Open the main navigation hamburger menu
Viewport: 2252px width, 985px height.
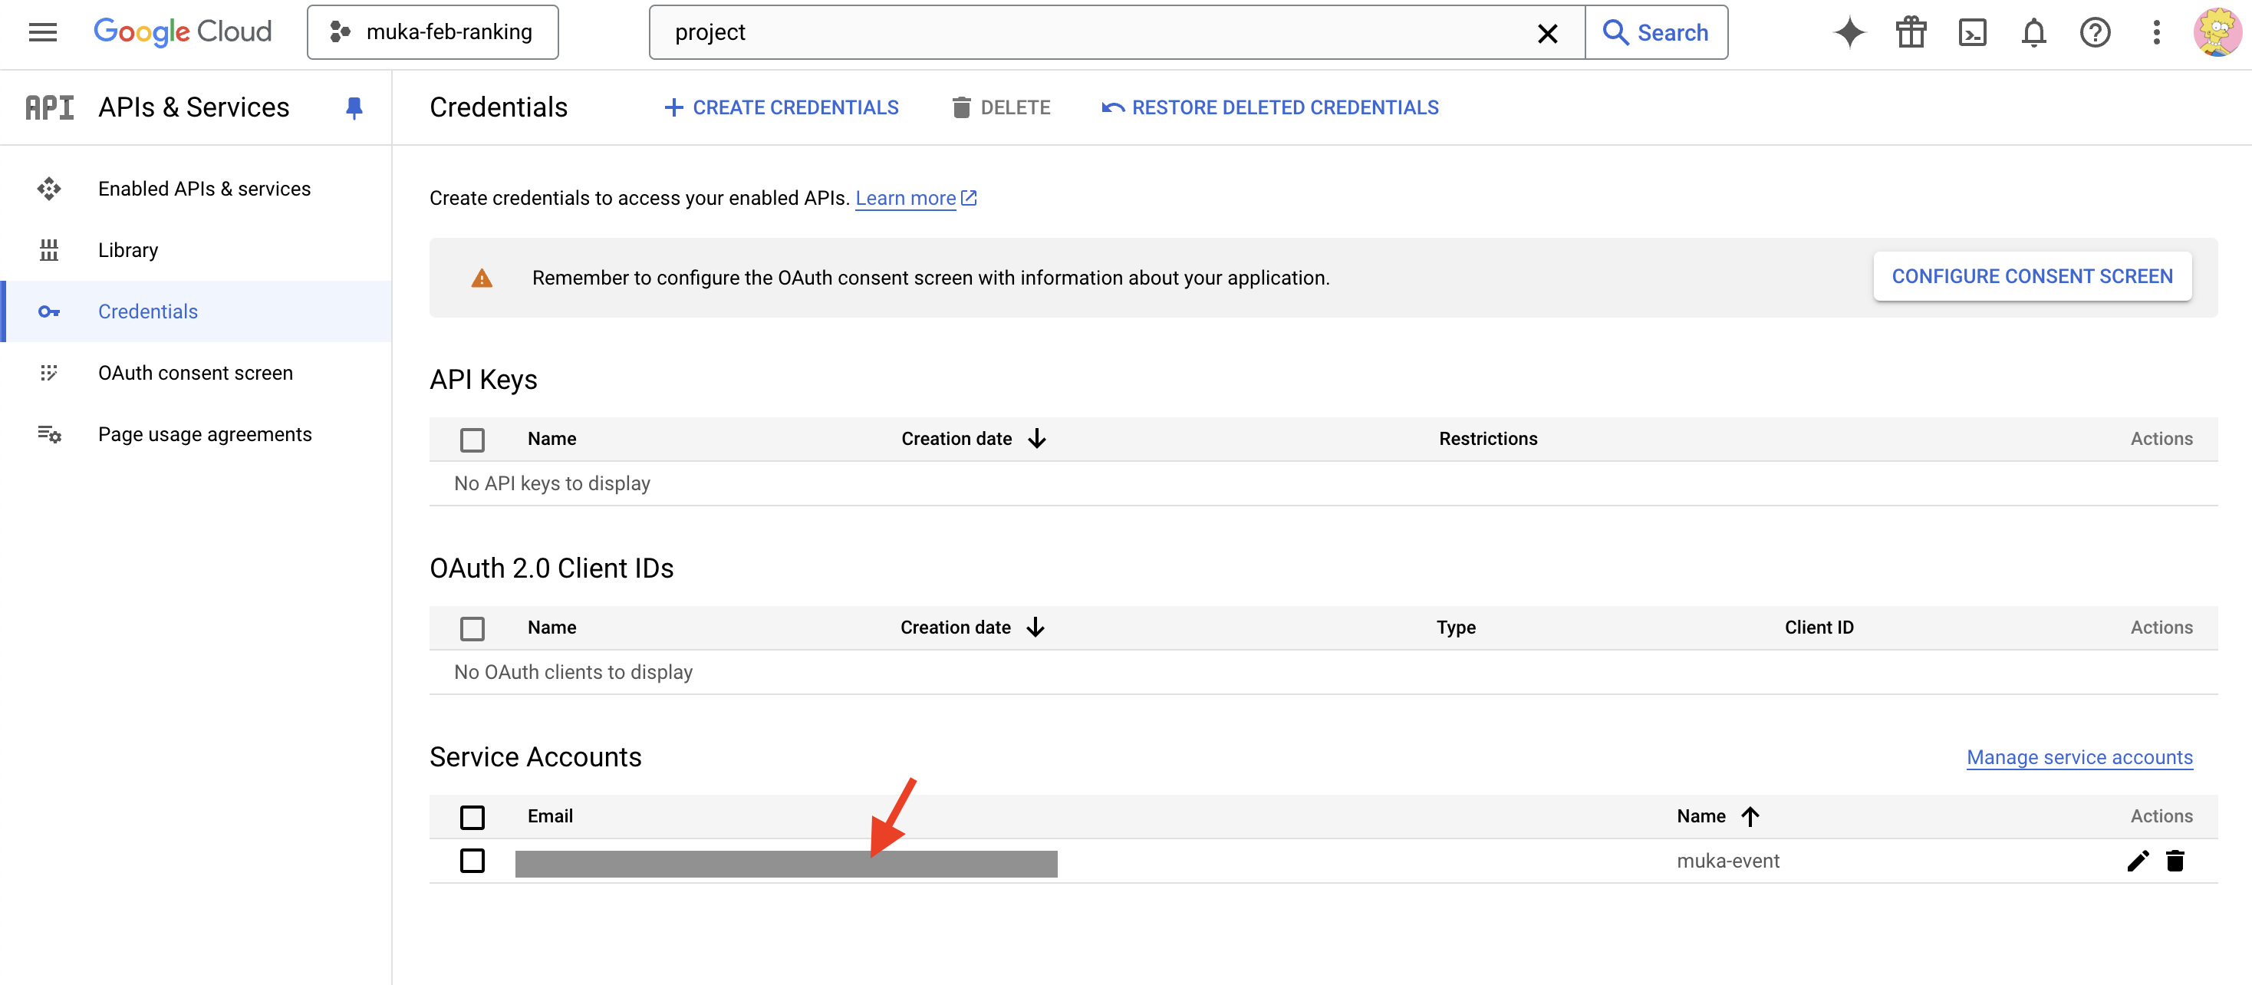(42, 32)
